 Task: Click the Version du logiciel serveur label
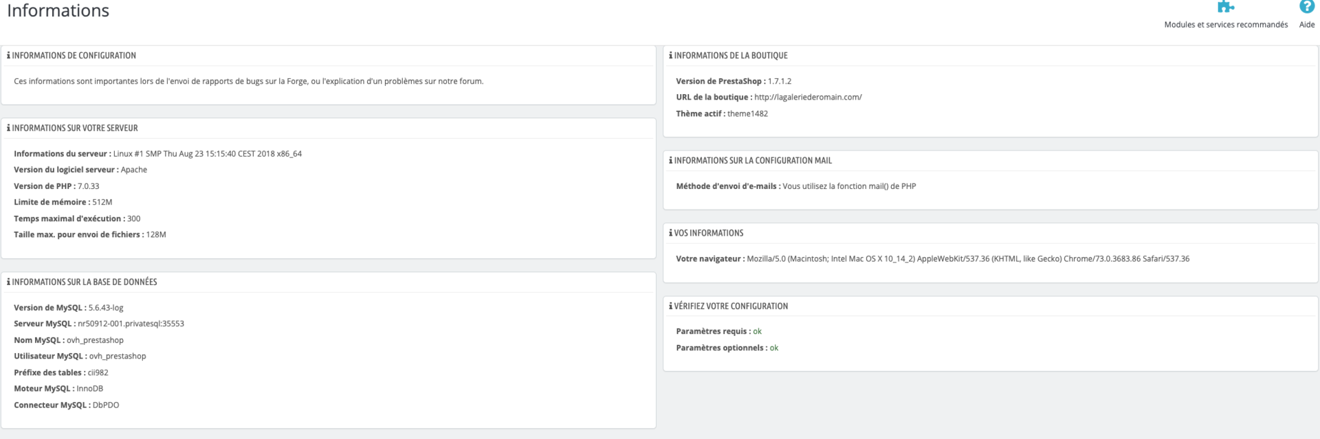[67, 170]
